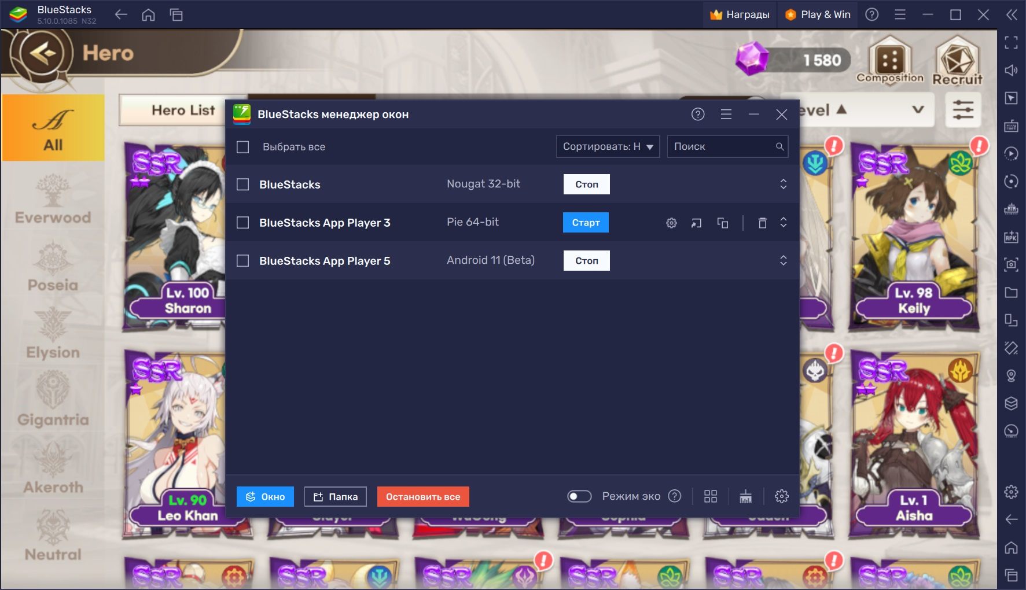Go back using BlueStacks title bar arrow
Viewport: 1026px width, 590px height.
click(121, 15)
